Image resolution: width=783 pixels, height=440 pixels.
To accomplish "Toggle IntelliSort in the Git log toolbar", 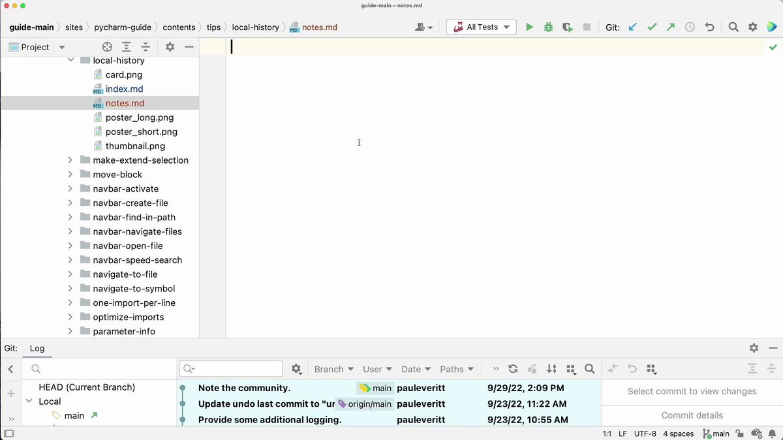I will (551, 368).
